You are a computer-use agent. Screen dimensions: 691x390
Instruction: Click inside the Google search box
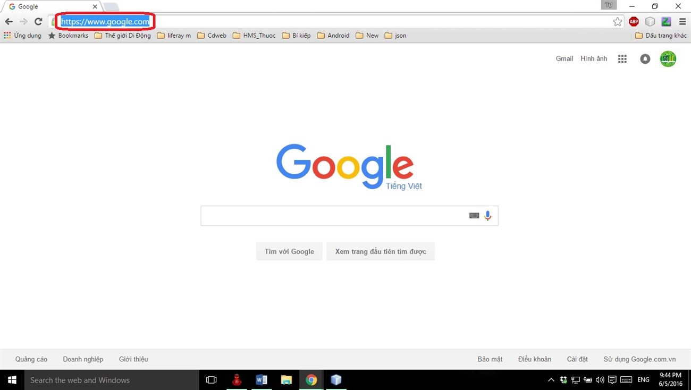point(332,216)
